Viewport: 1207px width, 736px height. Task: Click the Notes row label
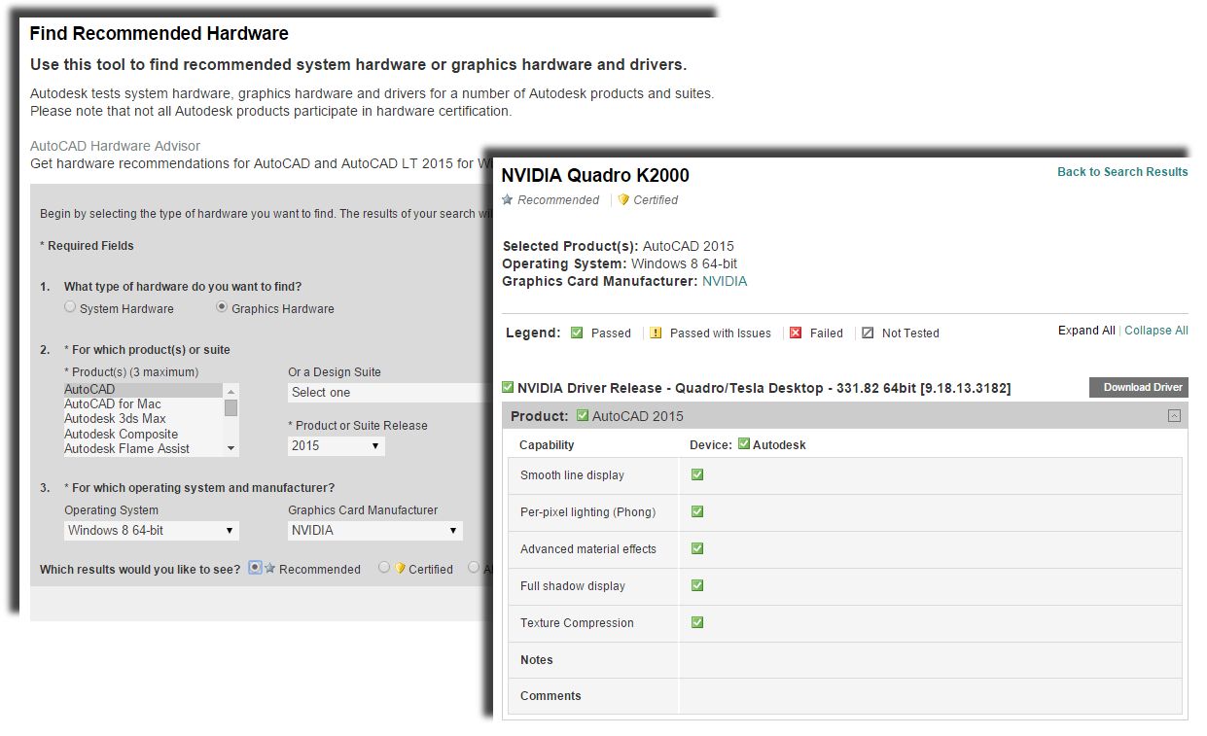pyautogui.click(x=536, y=660)
